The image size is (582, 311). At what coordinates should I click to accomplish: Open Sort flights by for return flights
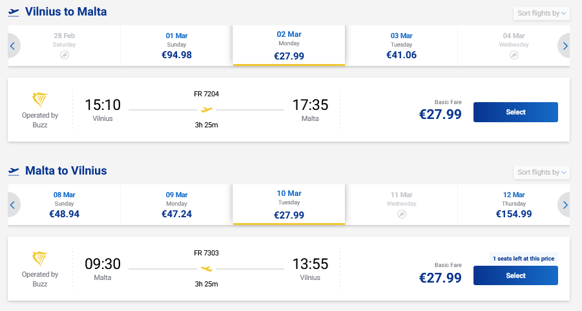pyautogui.click(x=541, y=172)
